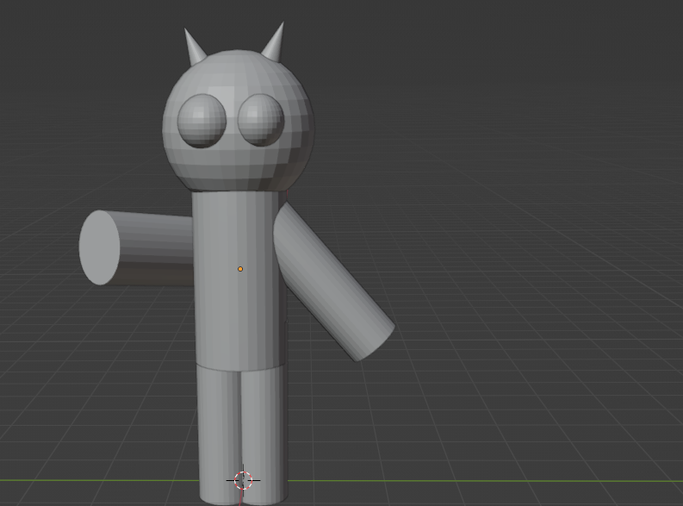
Task: Select the left horn cone
Action: tap(194, 47)
